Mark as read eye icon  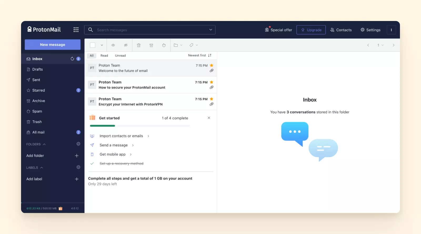coord(113,45)
